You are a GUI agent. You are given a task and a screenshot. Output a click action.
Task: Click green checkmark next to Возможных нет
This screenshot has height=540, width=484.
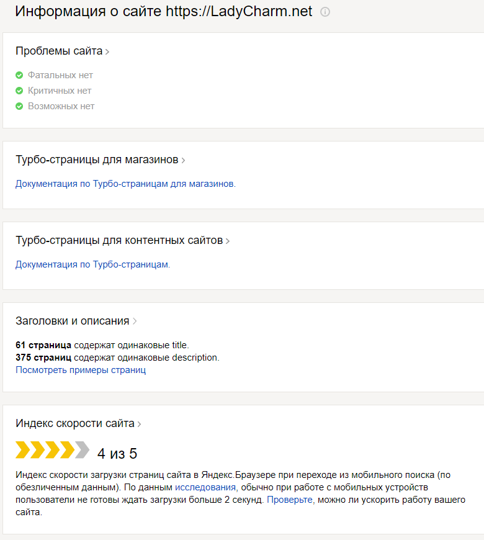tap(19, 106)
